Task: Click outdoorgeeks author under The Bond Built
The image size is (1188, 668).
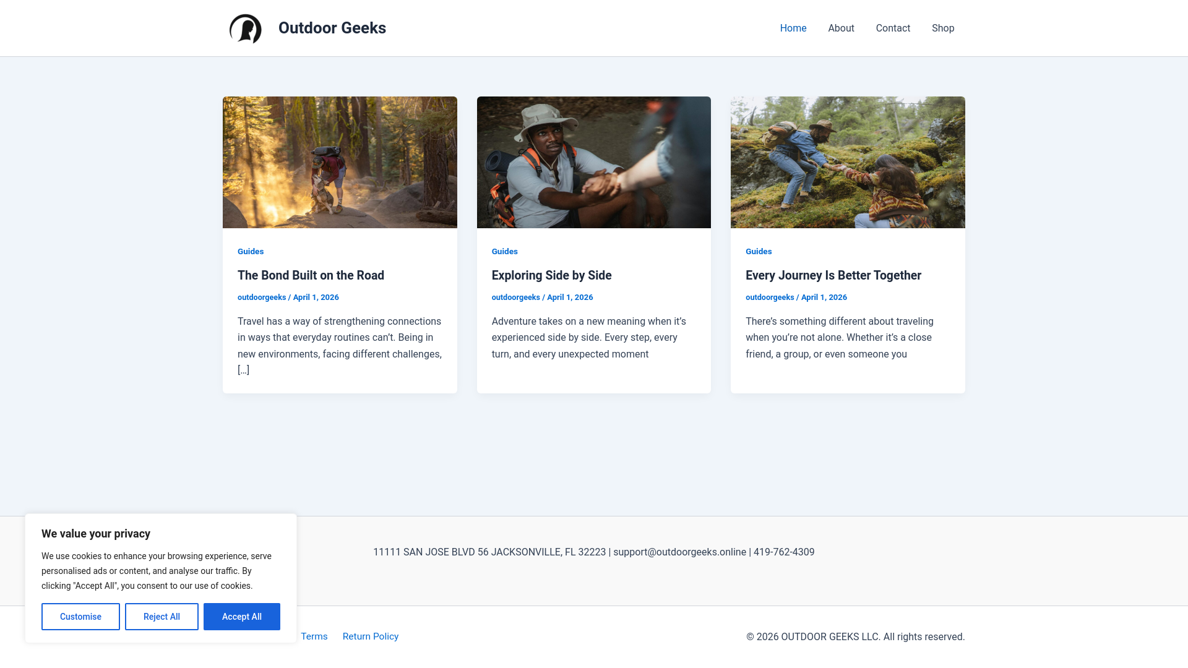Action: (262, 298)
